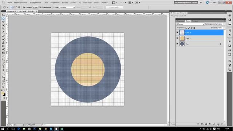Click the Растушевка feather input field

(35, 7)
